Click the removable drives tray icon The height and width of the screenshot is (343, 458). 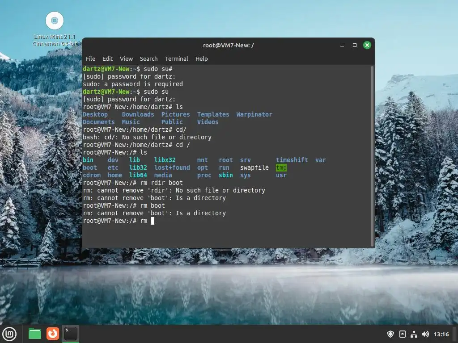[x=402, y=334]
